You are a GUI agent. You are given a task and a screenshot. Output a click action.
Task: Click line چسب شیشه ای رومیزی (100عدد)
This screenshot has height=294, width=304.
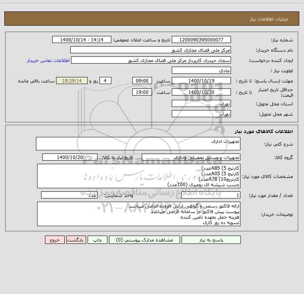(203, 185)
